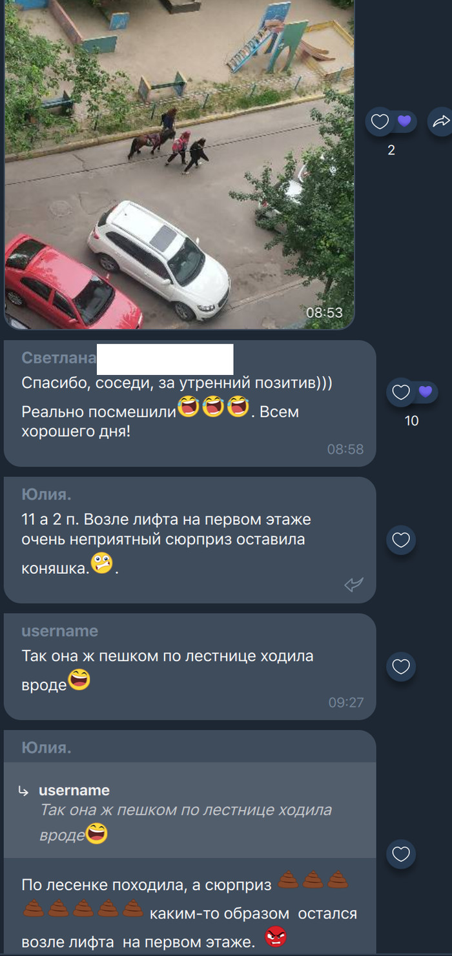Like username's message about the stairs
This screenshot has height=956, width=452.
[x=401, y=667]
